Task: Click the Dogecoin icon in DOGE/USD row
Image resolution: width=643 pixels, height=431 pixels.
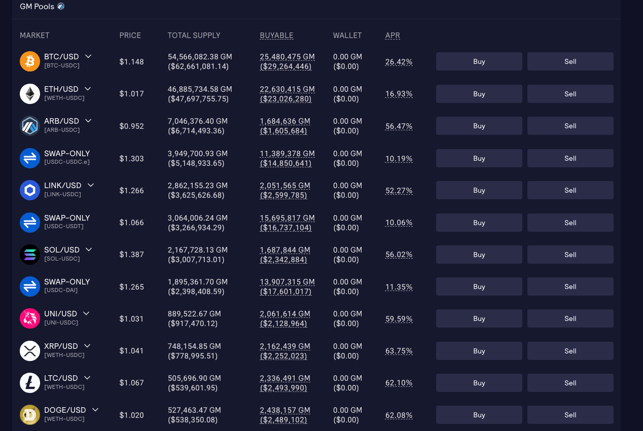Action: [30, 415]
